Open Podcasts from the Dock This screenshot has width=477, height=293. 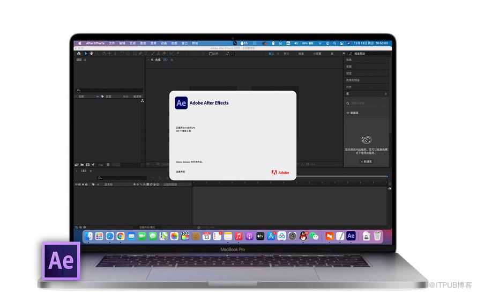249,236
